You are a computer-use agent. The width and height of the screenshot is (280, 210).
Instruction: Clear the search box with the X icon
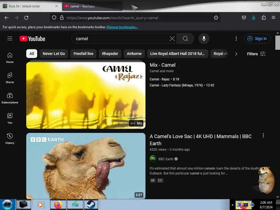point(172,39)
